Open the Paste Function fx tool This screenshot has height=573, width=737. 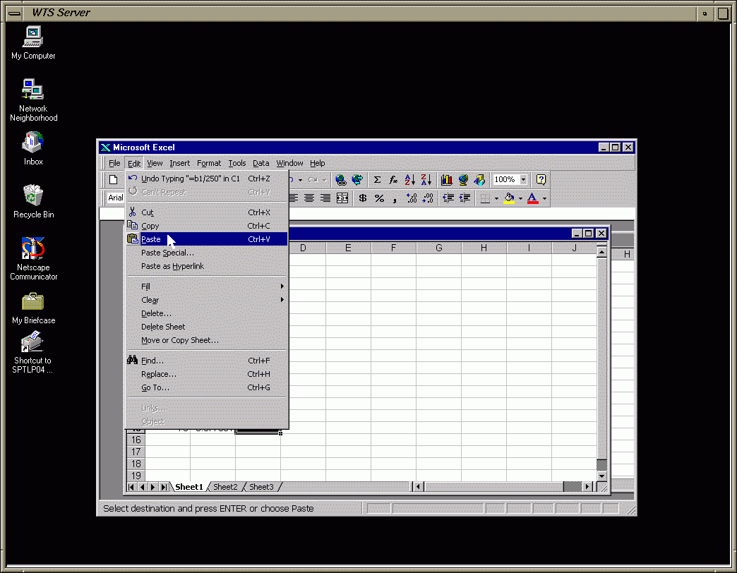393,180
